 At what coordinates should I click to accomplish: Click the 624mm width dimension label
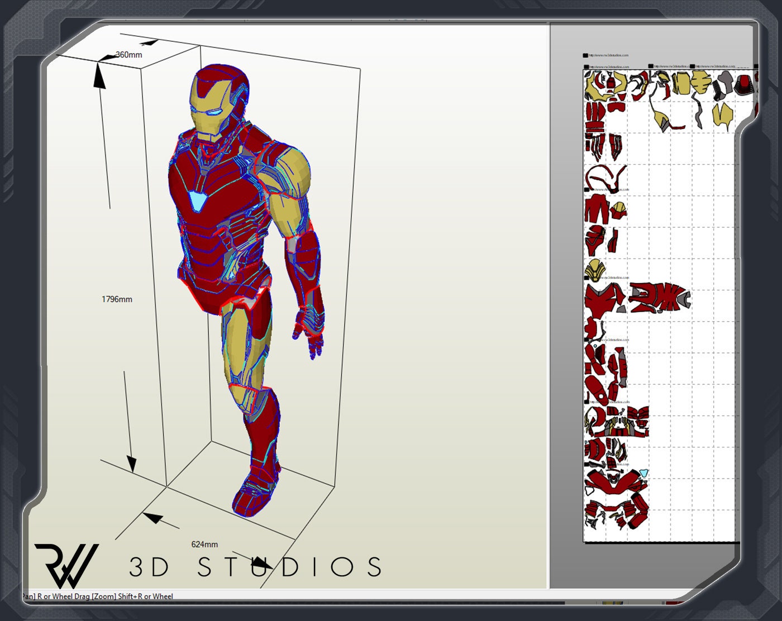coord(204,544)
